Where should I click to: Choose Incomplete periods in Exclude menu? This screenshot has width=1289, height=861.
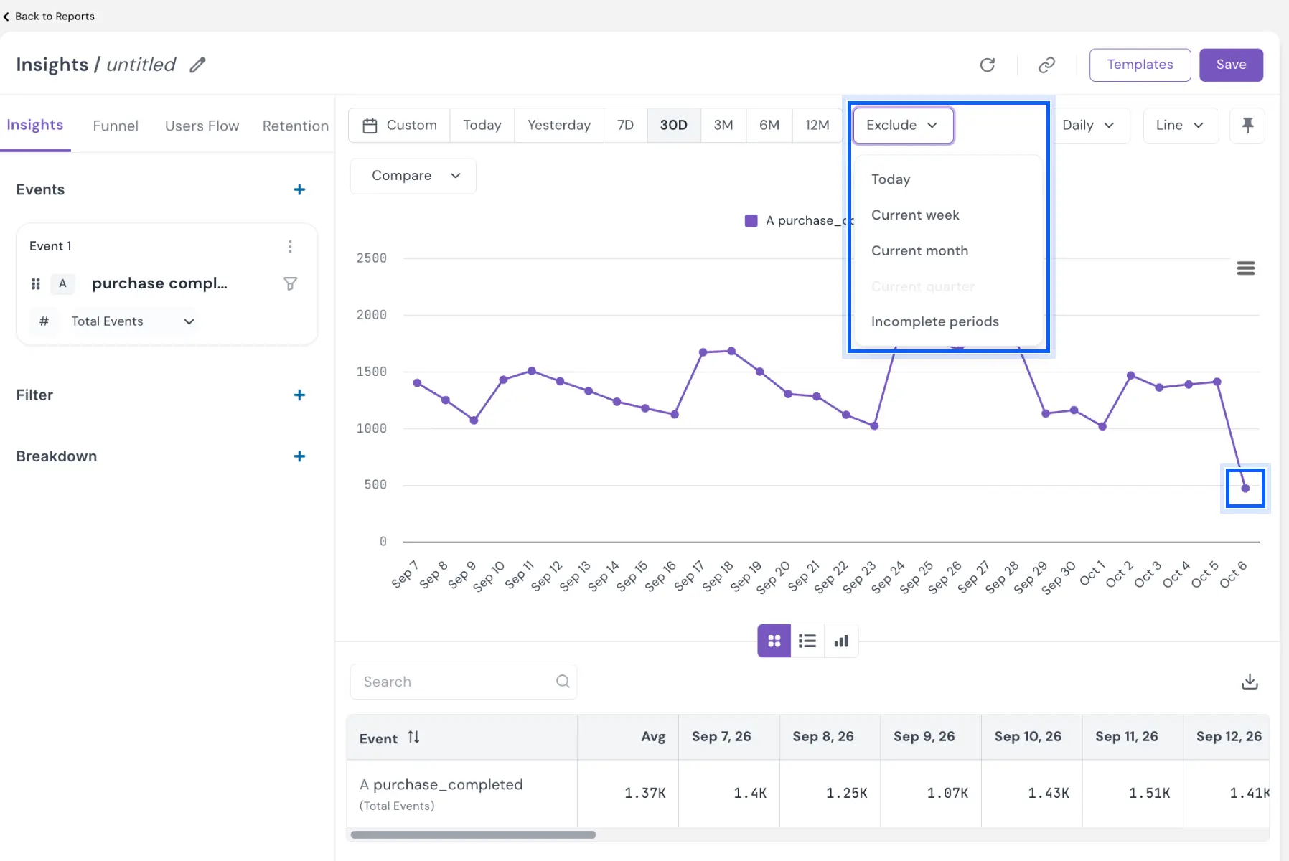coord(948,322)
